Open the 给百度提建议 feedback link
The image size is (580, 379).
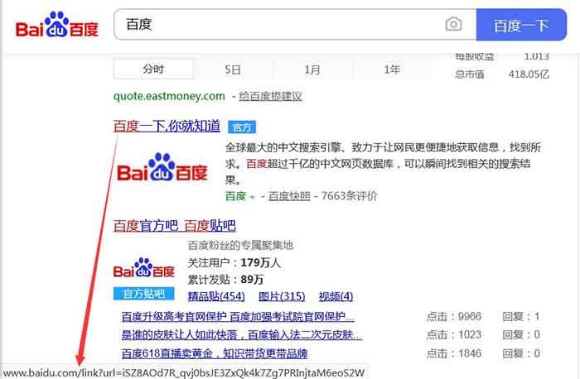(270, 97)
